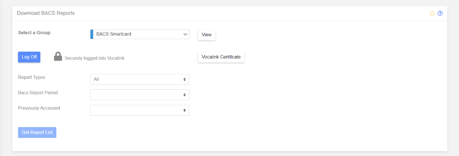Click the Select a Group label

point(34,33)
